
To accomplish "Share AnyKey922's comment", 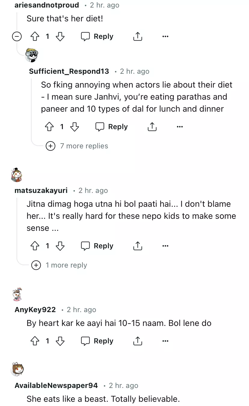I will tap(137, 341).
